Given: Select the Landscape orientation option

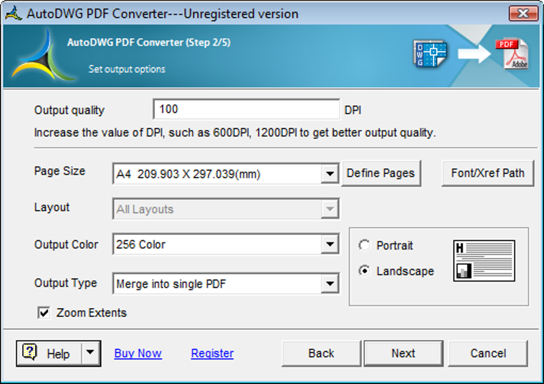Looking at the screenshot, I should pos(364,270).
